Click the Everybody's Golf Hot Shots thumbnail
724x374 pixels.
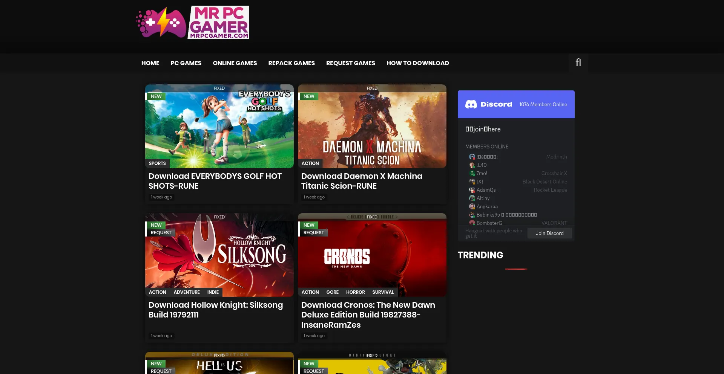[219, 126]
